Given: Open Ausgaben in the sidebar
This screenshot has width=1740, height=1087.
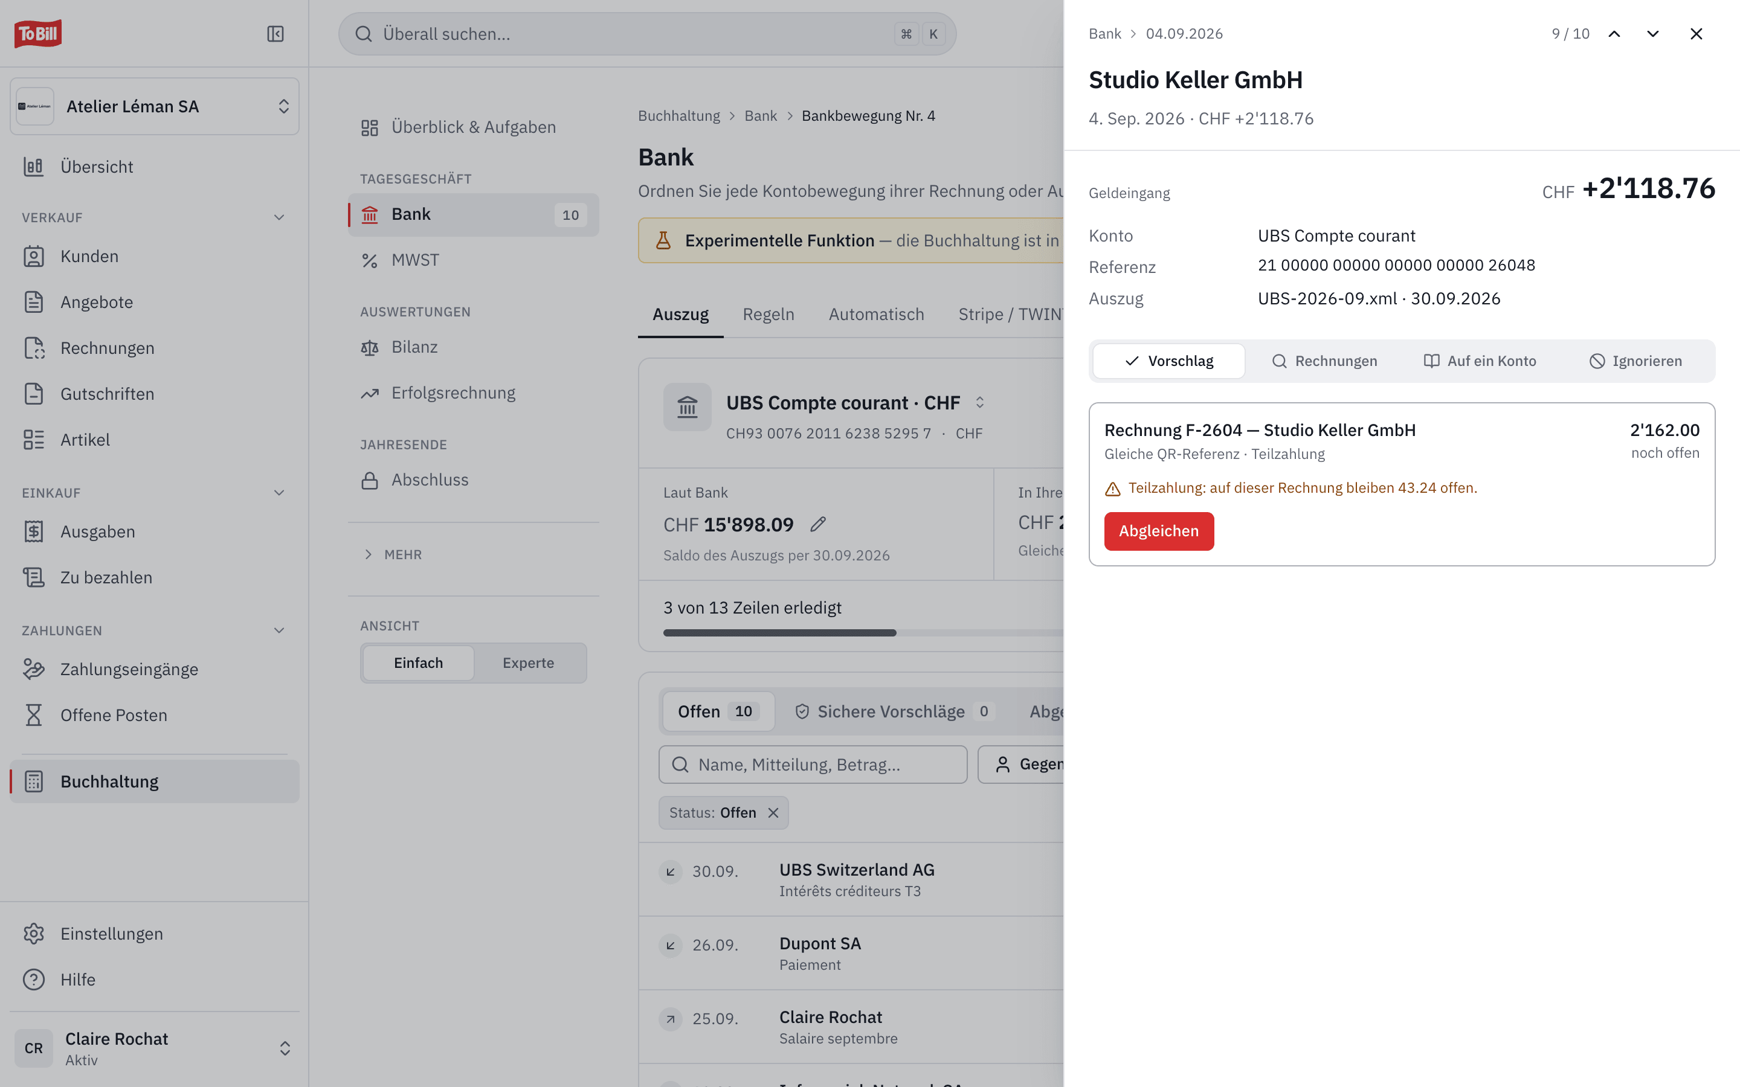Looking at the screenshot, I should click(x=155, y=531).
